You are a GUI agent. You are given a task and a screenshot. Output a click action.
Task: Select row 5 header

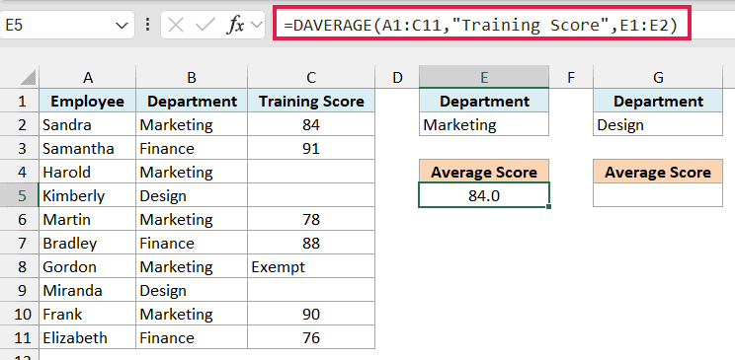(x=20, y=195)
